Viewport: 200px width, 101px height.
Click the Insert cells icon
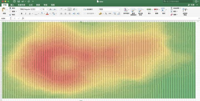(x=149, y=9)
